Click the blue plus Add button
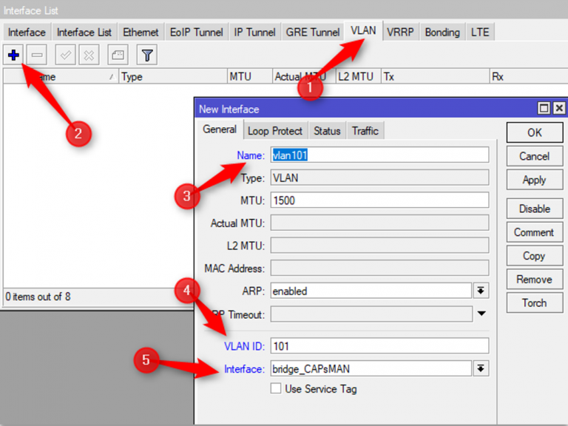 coord(13,55)
